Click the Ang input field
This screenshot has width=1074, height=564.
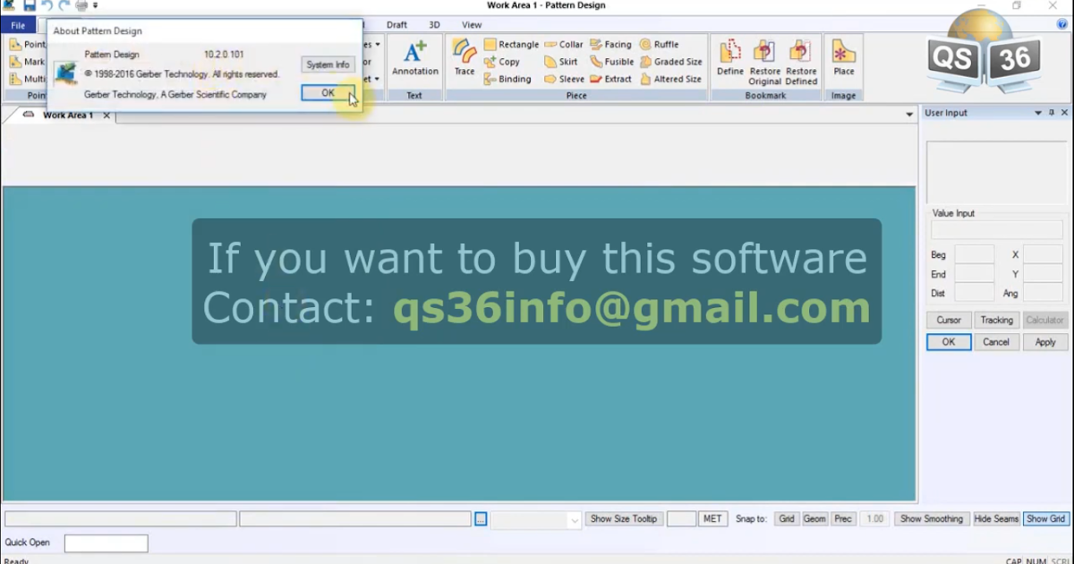point(1044,293)
